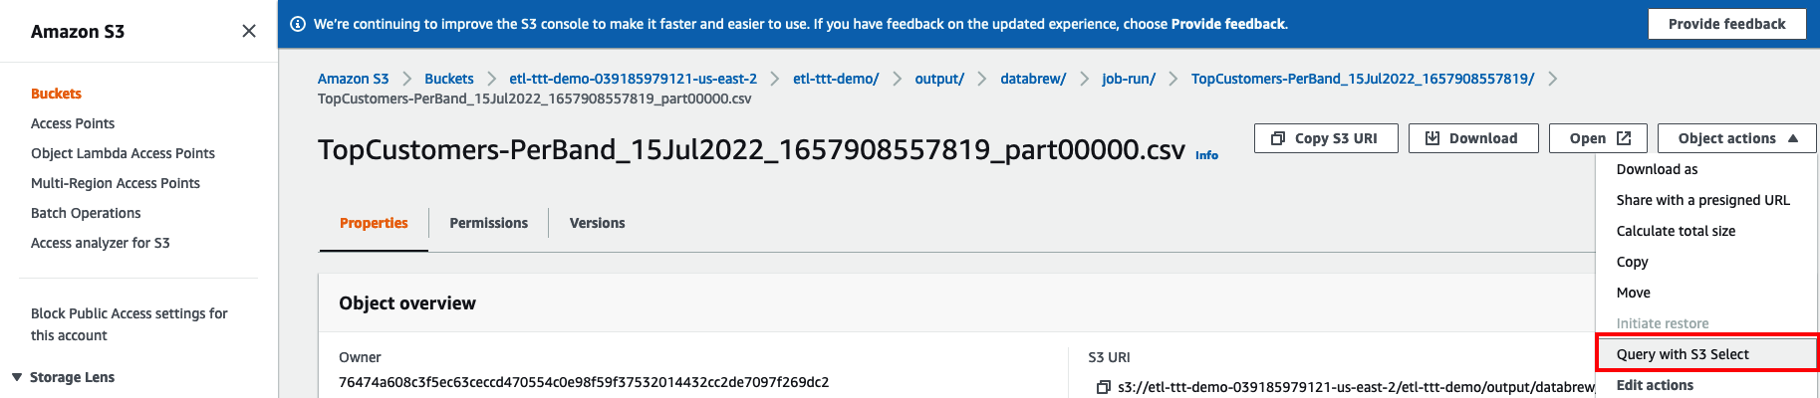This screenshot has height=398, width=1820.
Task: Click the Owner ID value text
Action: [584, 382]
